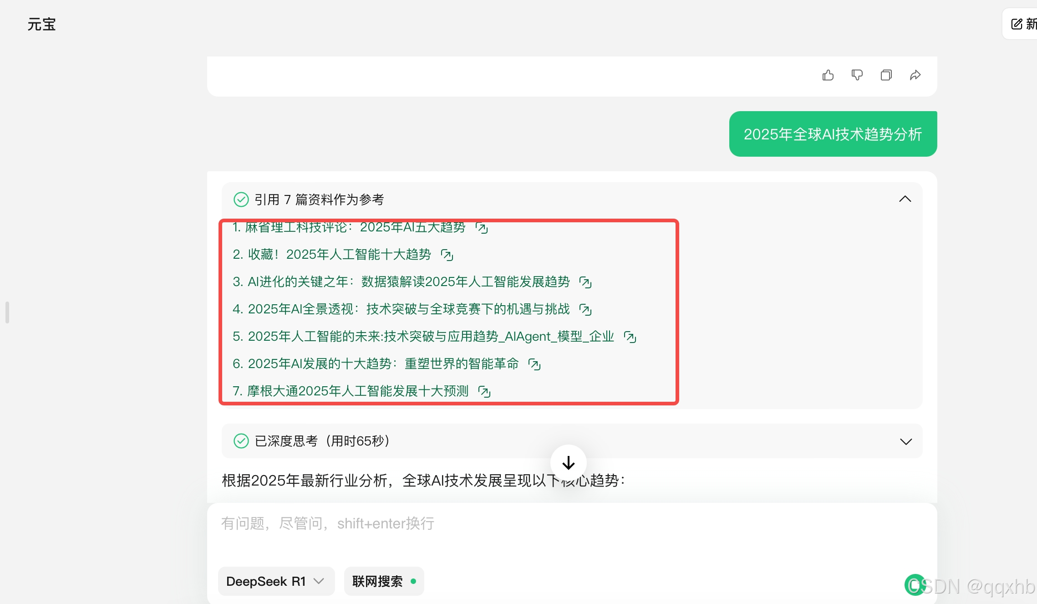The image size is (1037, 604).
Task: Click the 元宝 app title
Action: (x=41, y=24)
